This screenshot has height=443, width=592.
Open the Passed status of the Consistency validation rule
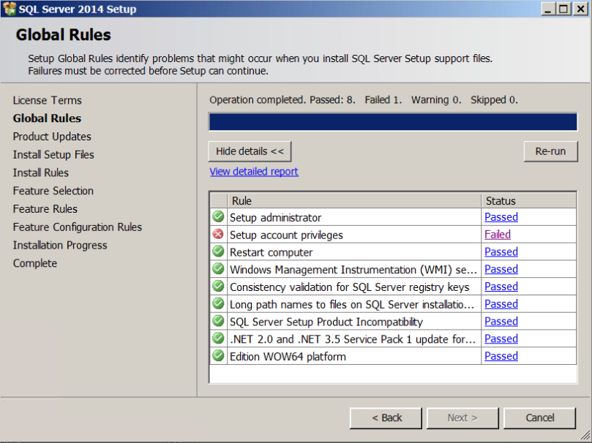tap(501, 287)
